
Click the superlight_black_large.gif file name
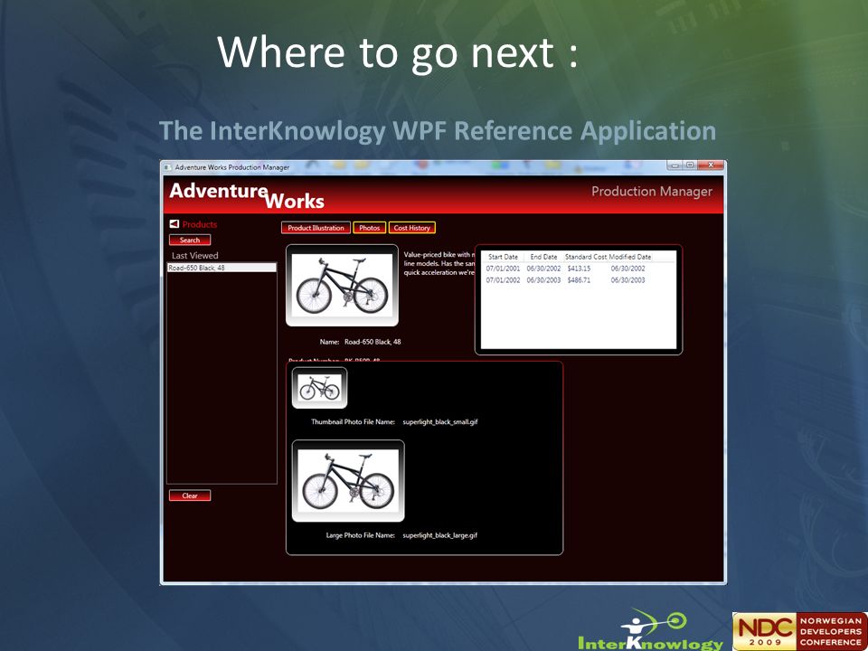point(440,535)
